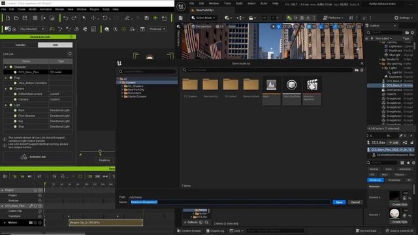Screen dimensions: 418x235
Task: Click the Unreal translate gizmo icon in viewport
Action: (279, 27)
